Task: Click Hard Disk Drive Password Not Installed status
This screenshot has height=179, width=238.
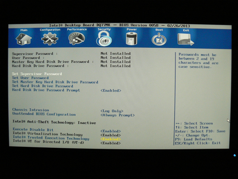Action: 116,66
